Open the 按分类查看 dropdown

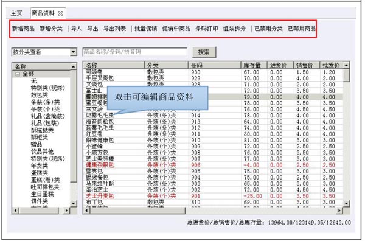pyautogui.click(x=74, y=52)
